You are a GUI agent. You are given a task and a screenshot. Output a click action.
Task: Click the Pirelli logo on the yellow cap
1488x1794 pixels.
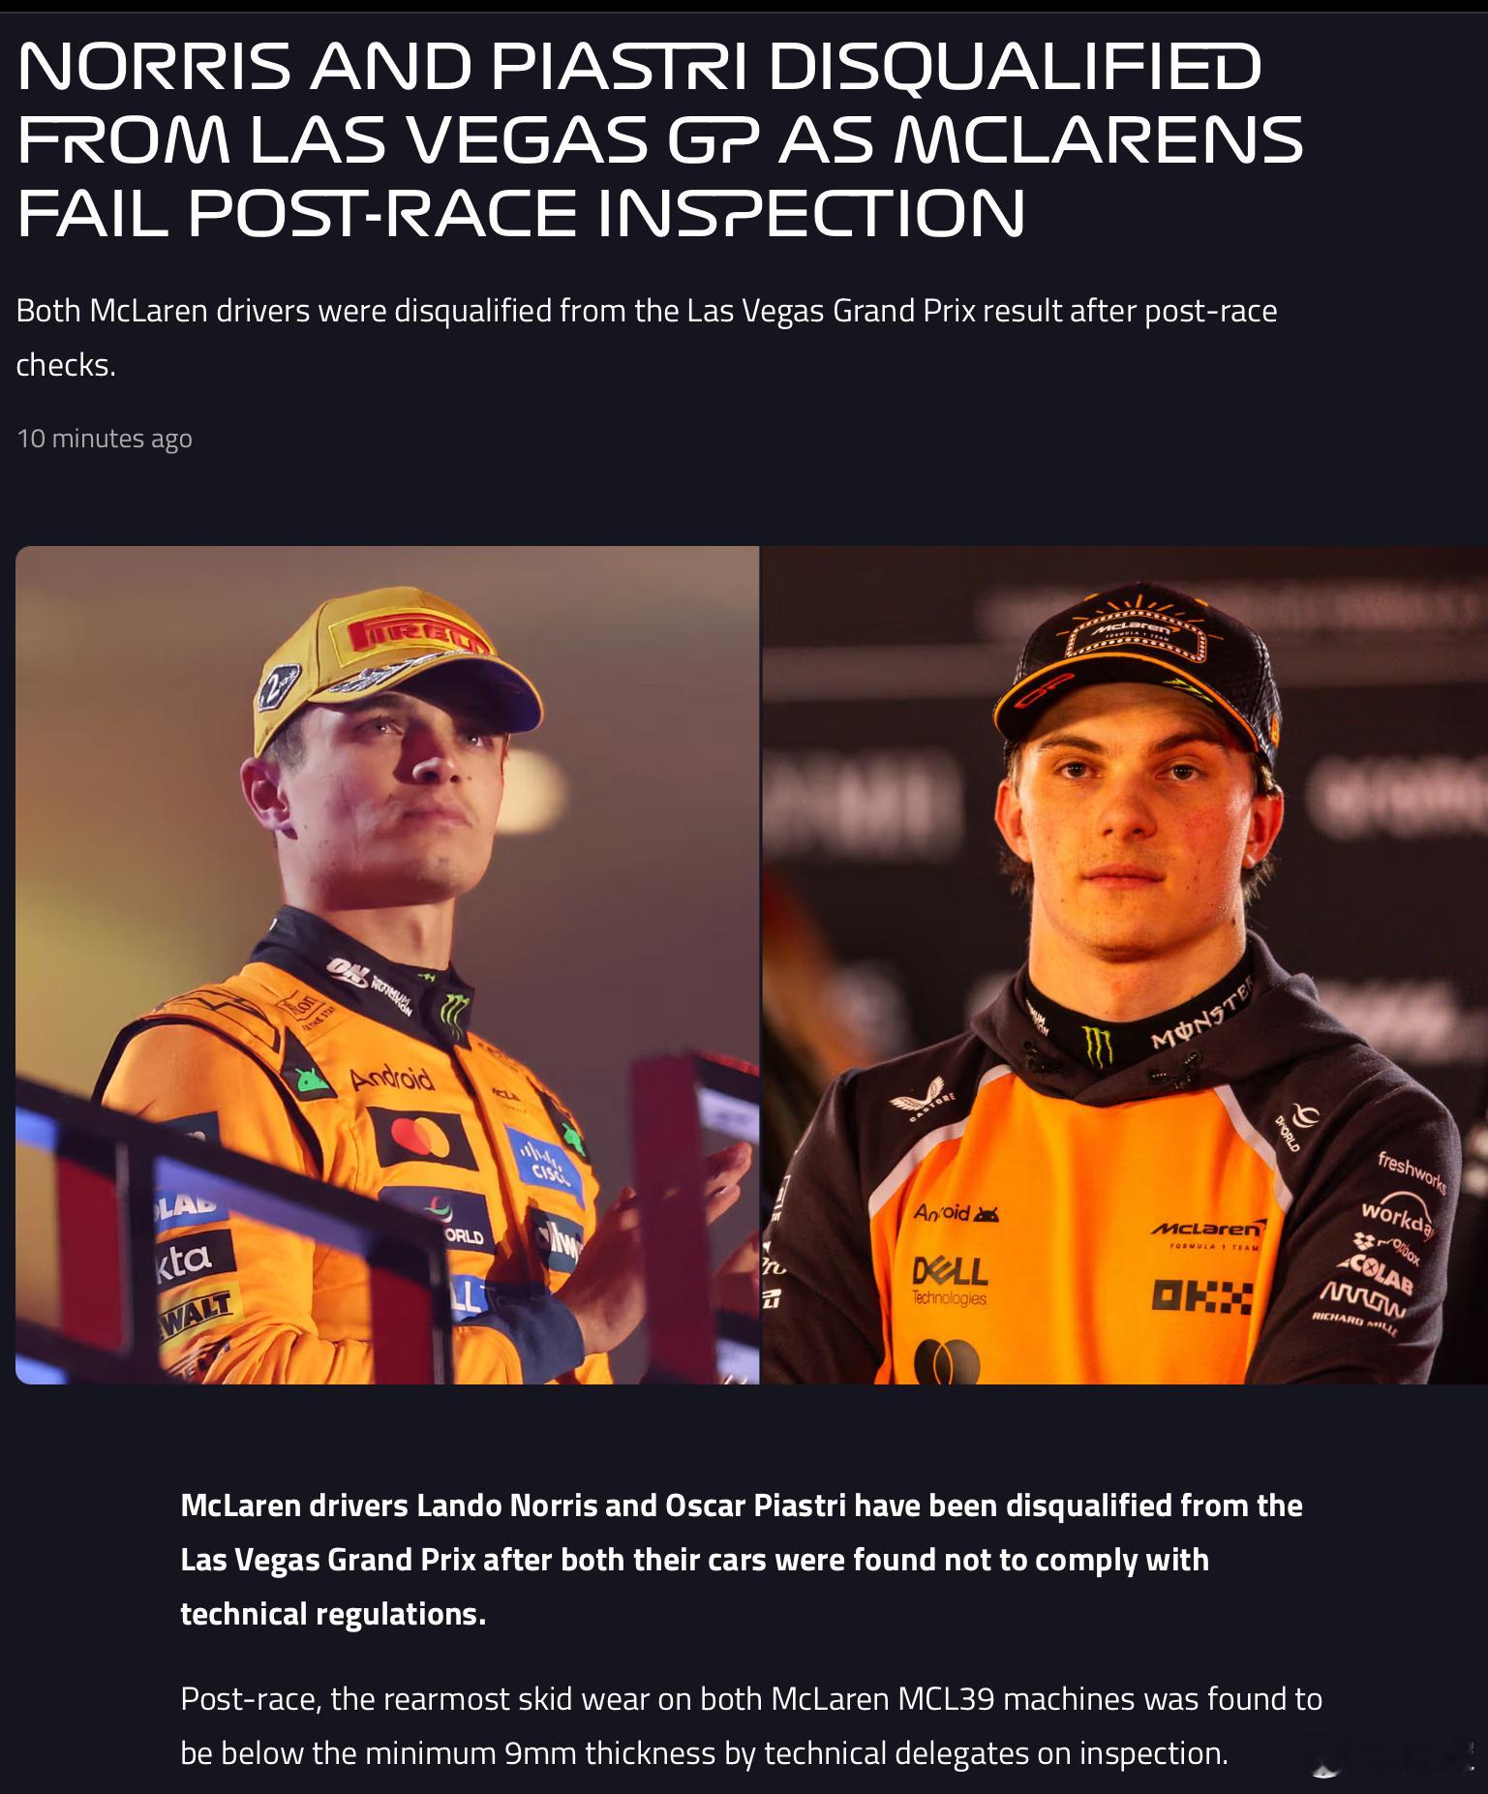click(419, 637)
